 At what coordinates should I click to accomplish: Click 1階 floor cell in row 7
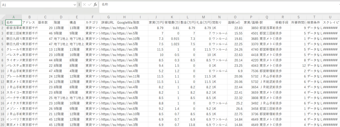point(140,55)
